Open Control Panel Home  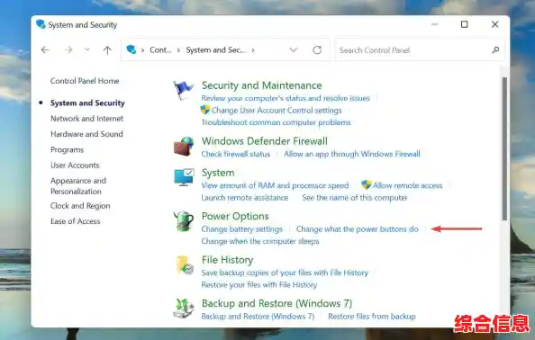coord(85,81)
